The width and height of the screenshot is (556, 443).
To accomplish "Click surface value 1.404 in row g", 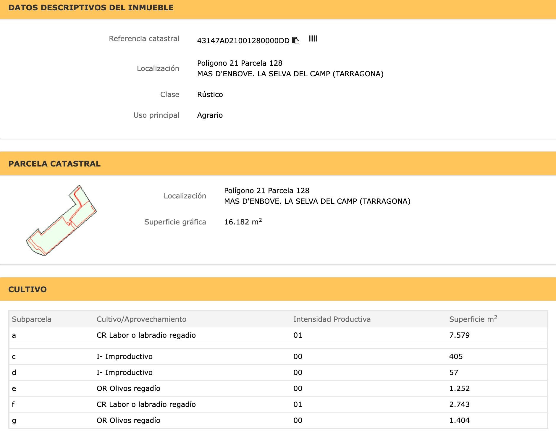I will (x=459, y=421).
